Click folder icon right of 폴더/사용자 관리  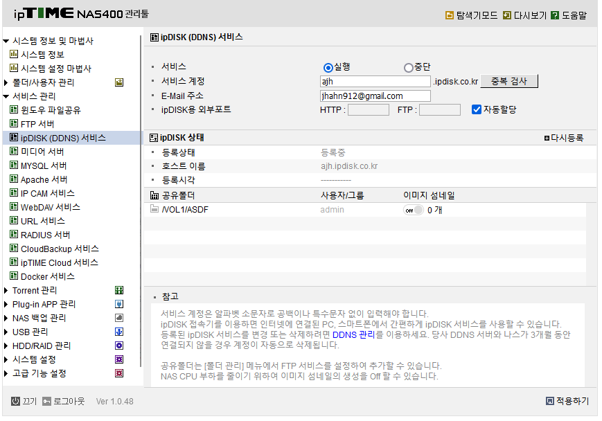[119, 82]
